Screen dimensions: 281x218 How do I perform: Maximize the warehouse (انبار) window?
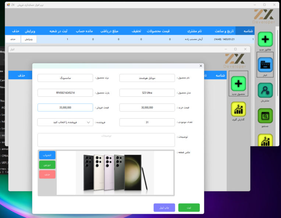(x=235, y=49)
